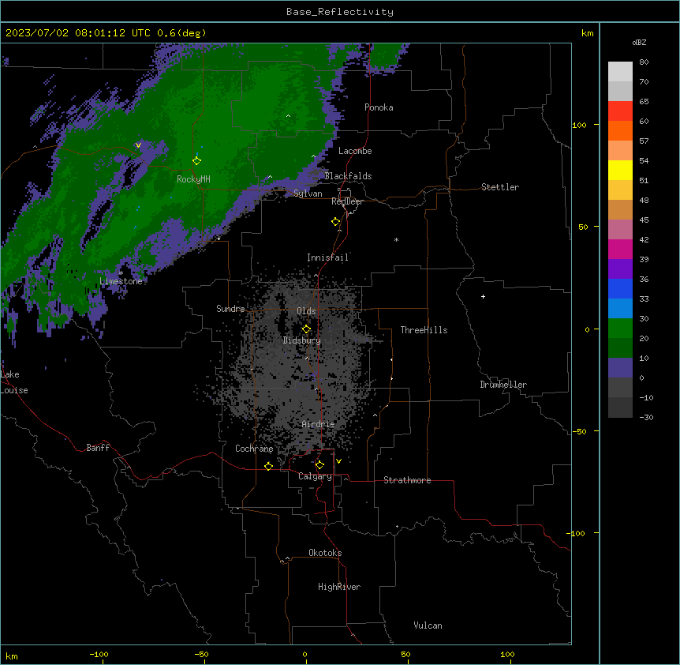Click the Airdrie city label

318,424
